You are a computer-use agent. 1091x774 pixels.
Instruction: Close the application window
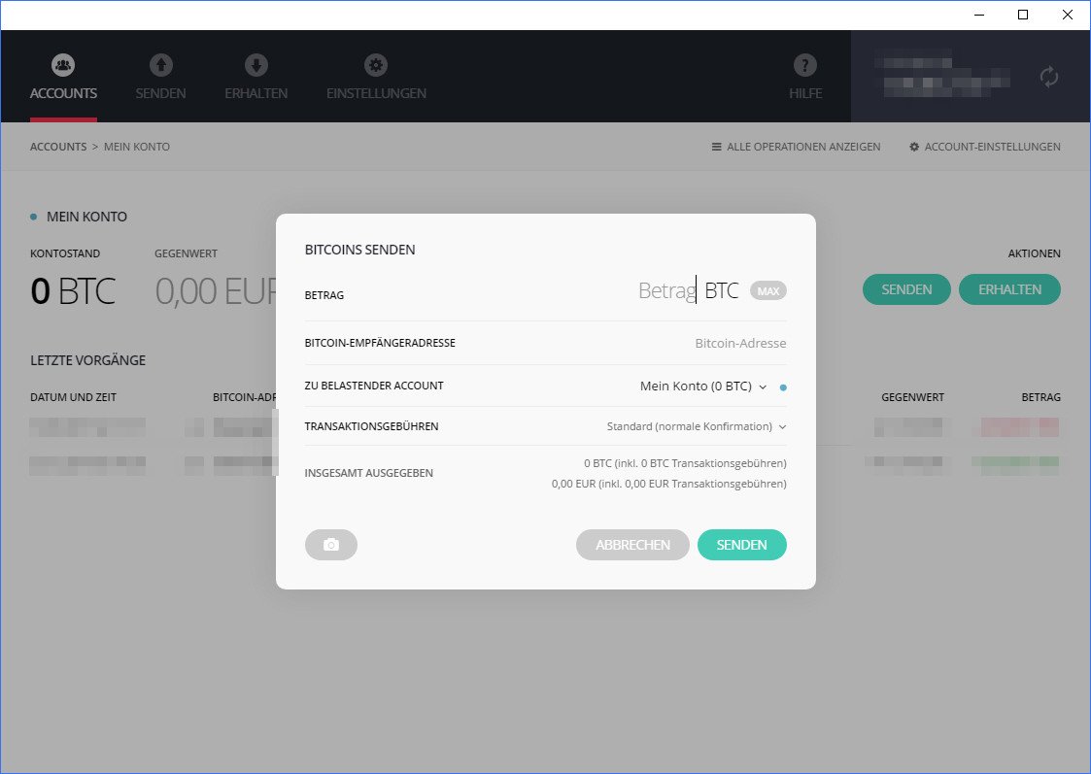coord(1068,15)
